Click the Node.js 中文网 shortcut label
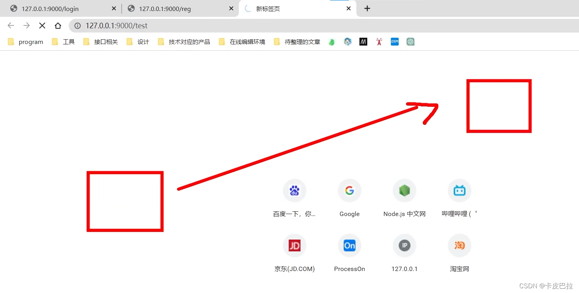This screenshot has width=579, height=293. point(405,214)
